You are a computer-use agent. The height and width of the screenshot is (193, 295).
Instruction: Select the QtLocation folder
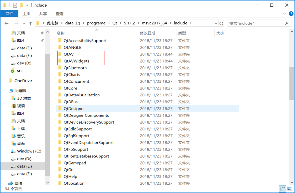click(74, 183)
